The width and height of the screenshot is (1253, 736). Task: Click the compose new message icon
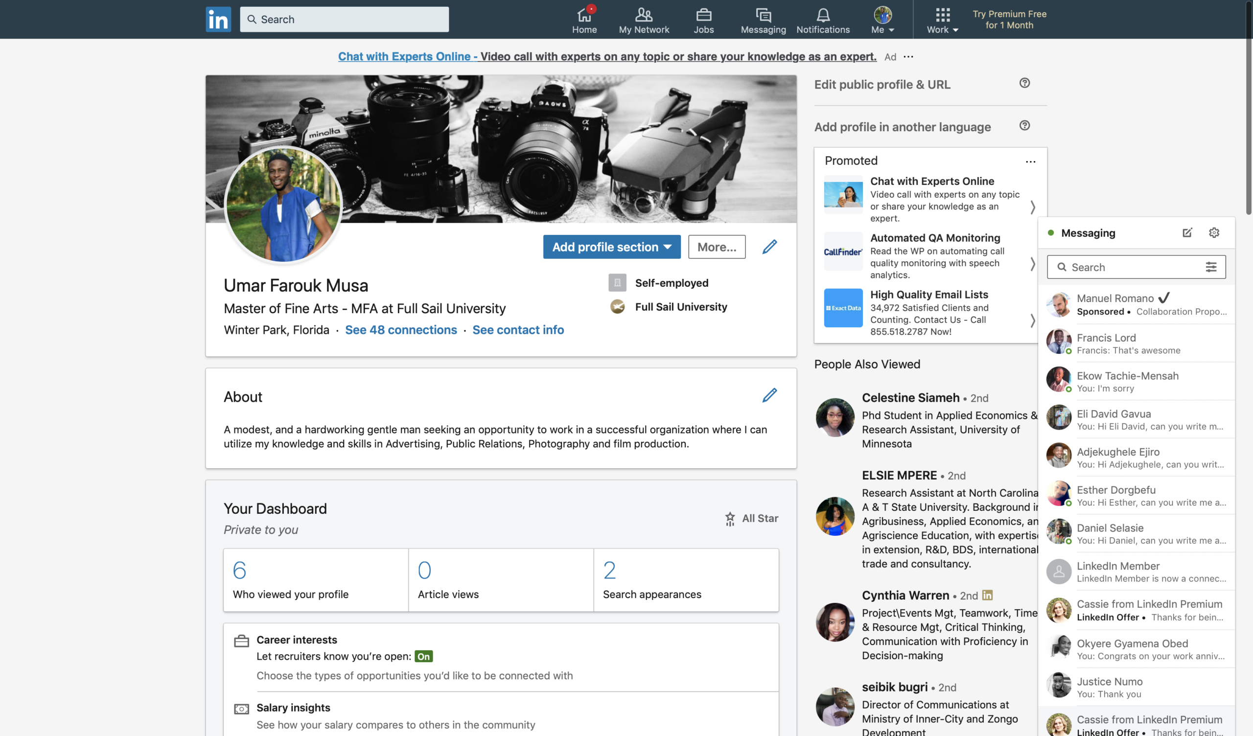(1187, 233)
